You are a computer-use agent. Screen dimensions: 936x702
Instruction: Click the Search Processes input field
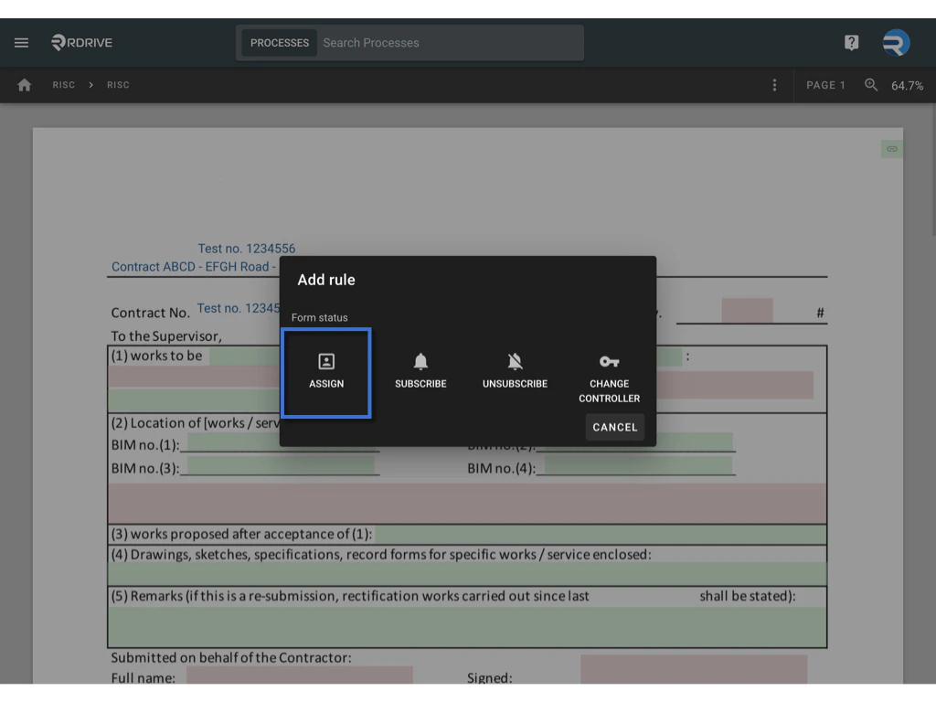pos(448,42)
